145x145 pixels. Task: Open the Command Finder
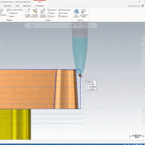(84, 13)
